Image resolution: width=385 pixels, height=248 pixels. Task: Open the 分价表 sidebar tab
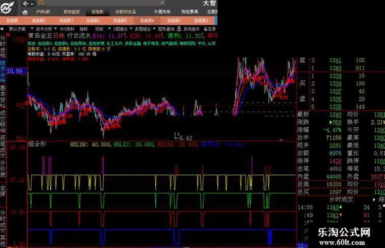[3, 169]
